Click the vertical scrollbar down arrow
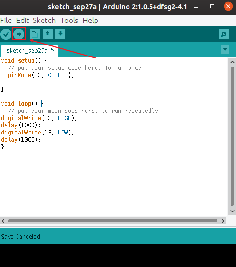Screen dimensions: 236x267 click(x=232, y=211)
